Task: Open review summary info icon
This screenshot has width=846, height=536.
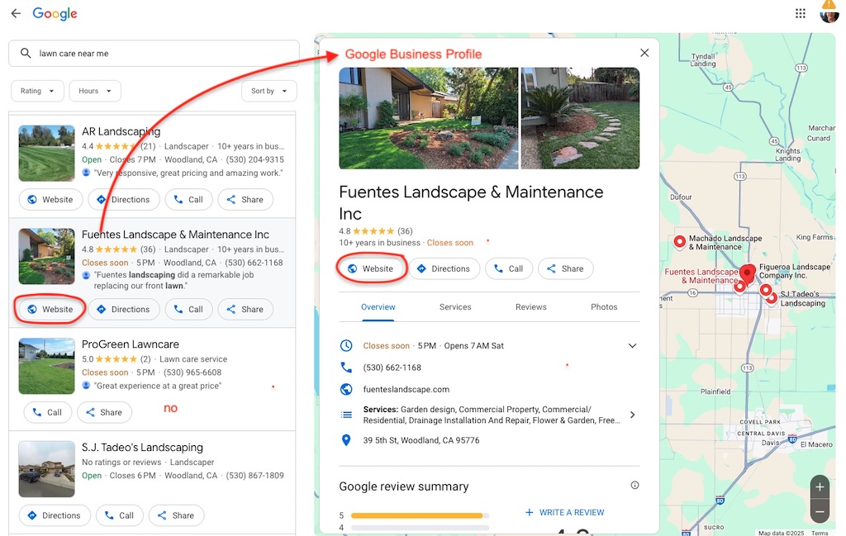Action: [x=634, y=486]
